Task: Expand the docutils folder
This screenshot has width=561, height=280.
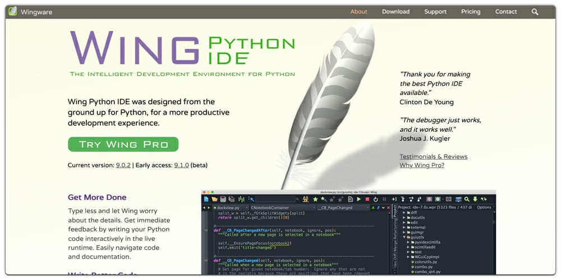Action: (404, 217)
